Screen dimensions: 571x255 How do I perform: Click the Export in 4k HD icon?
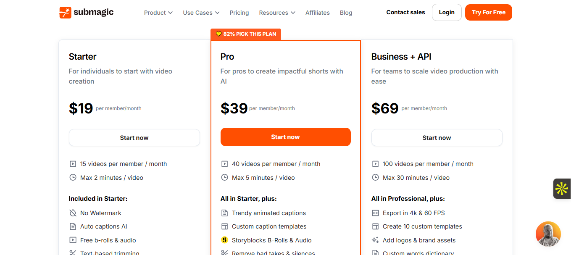tap(375, 213)
